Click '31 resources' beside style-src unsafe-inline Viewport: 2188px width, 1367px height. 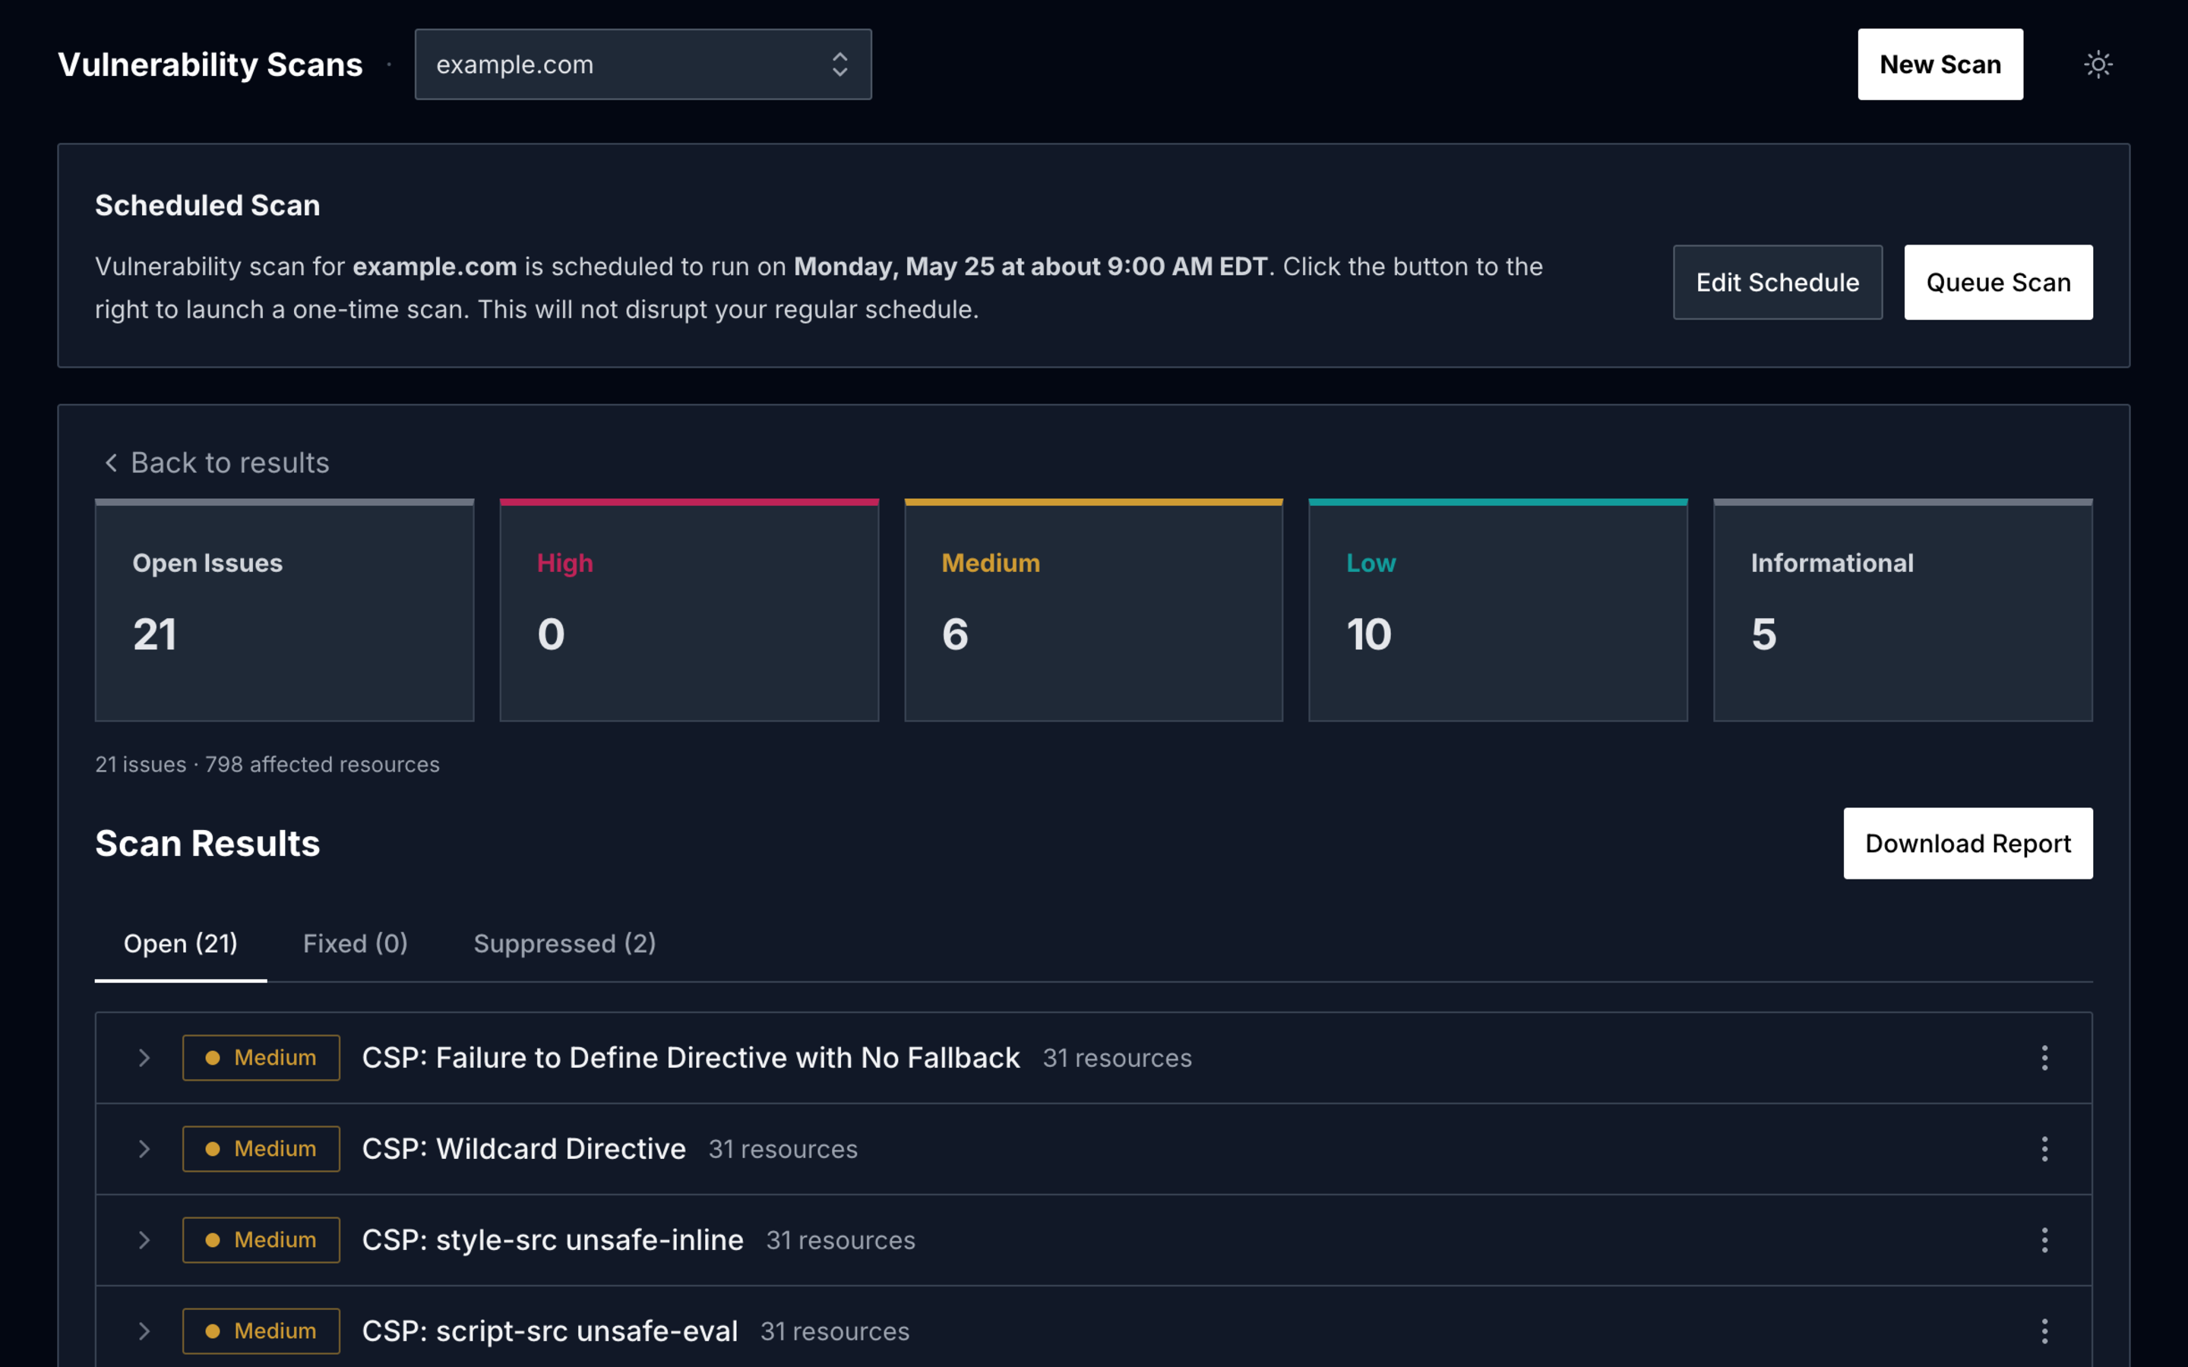tap(841, 1240)
